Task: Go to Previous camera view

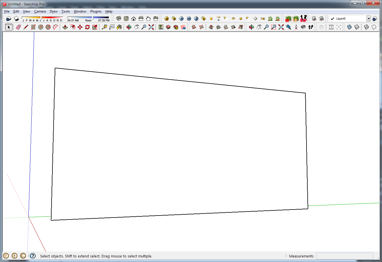Action: pyautogui.click(x=289, y=27)
